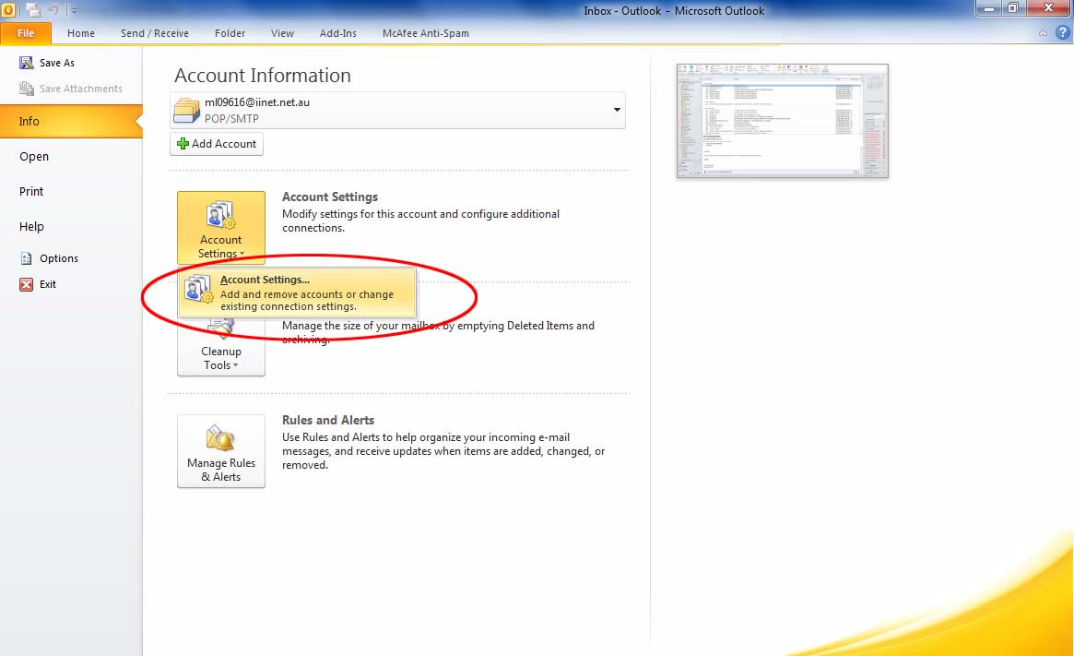
Task: Click the Manage Rules & Alerts button
Action: tap(221, 451)
